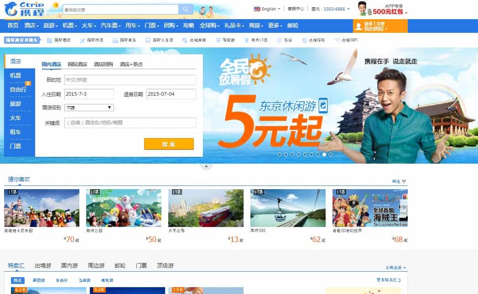The image size is (478, 294).
Task: Click the orange 搜索 hotel search button
Action: click(x=169, y=144)
